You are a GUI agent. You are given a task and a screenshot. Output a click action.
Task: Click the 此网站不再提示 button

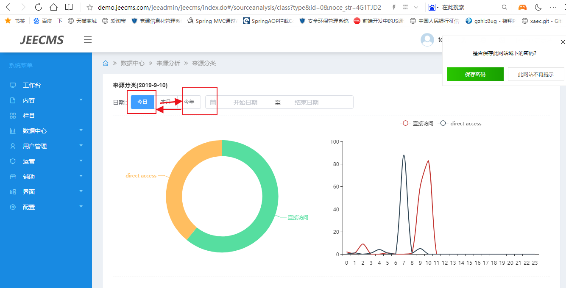tap(536, 74)
